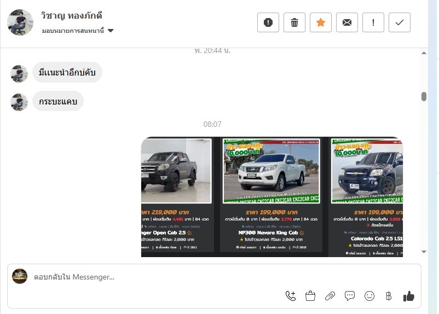Flag conversation with exclamation mark button
439x314 pixels.
[373, 22]
